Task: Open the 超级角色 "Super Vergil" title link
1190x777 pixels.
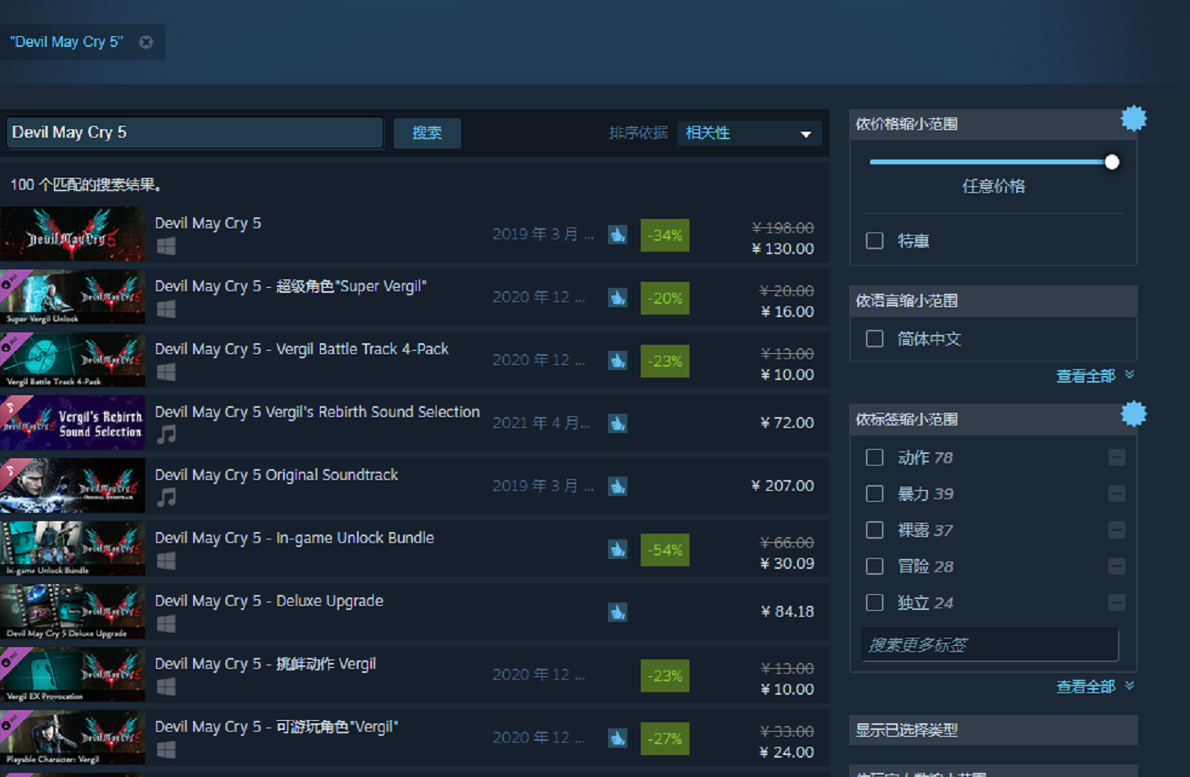Action: pyautogui.click(x=291, y=286)
